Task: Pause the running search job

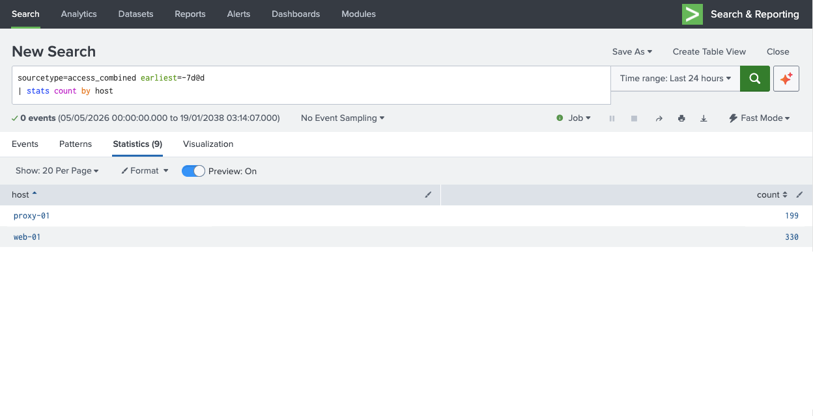Action: [x=612, y=118]
